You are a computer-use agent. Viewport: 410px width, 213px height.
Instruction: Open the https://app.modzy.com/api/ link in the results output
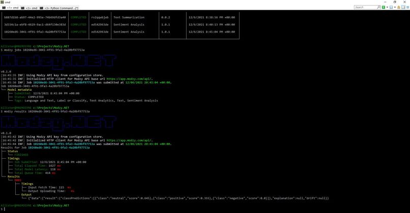129,140
